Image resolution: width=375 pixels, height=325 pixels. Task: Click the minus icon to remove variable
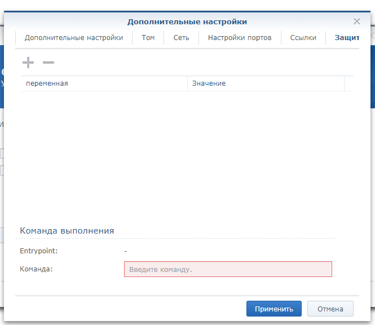[48, 63]
